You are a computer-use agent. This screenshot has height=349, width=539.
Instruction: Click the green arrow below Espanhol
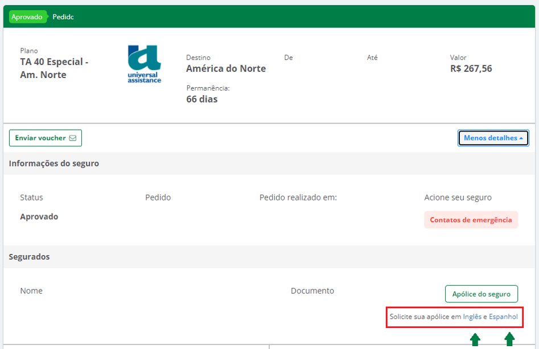click(509, 340)
